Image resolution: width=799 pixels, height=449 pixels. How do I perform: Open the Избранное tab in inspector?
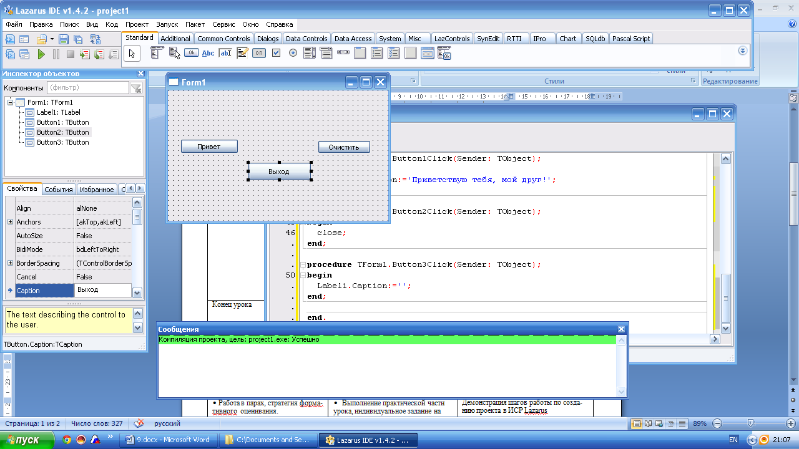tap(97, 190)
